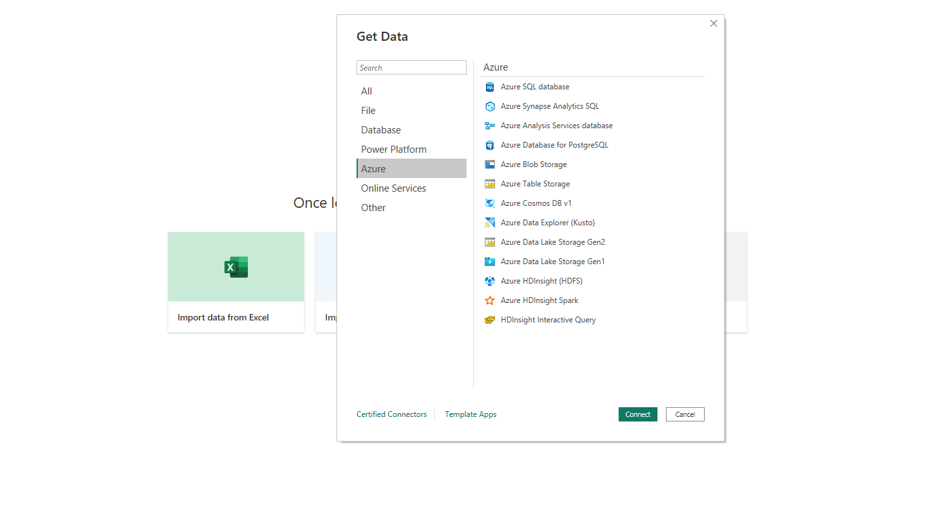Follow the Template Apps link
The image size is (926, 516).
pyautogui.click(x=470, y=414)
